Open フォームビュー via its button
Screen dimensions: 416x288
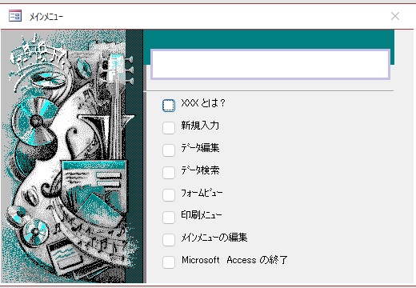(x=169, y=195)
